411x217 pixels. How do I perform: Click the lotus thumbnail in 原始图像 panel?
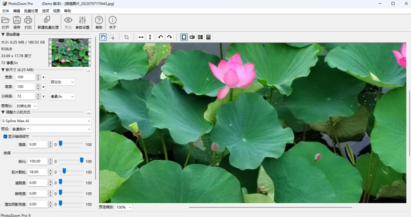[70, 52]
